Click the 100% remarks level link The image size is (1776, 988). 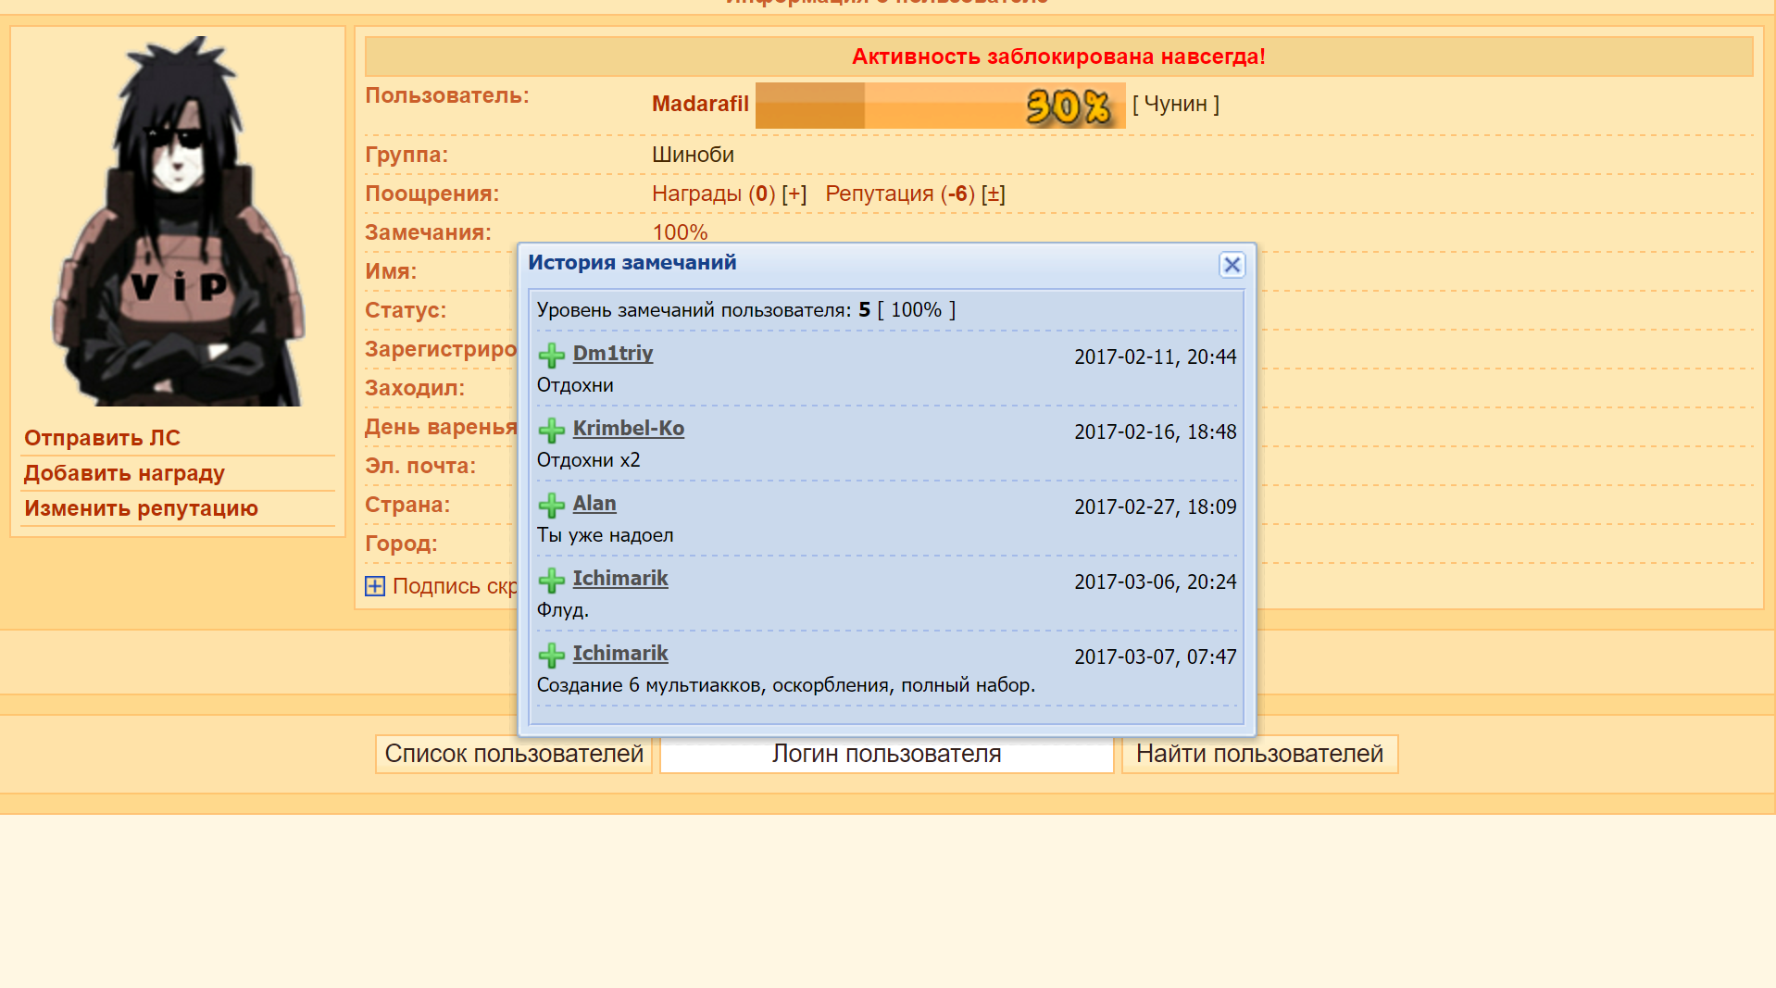680,232
